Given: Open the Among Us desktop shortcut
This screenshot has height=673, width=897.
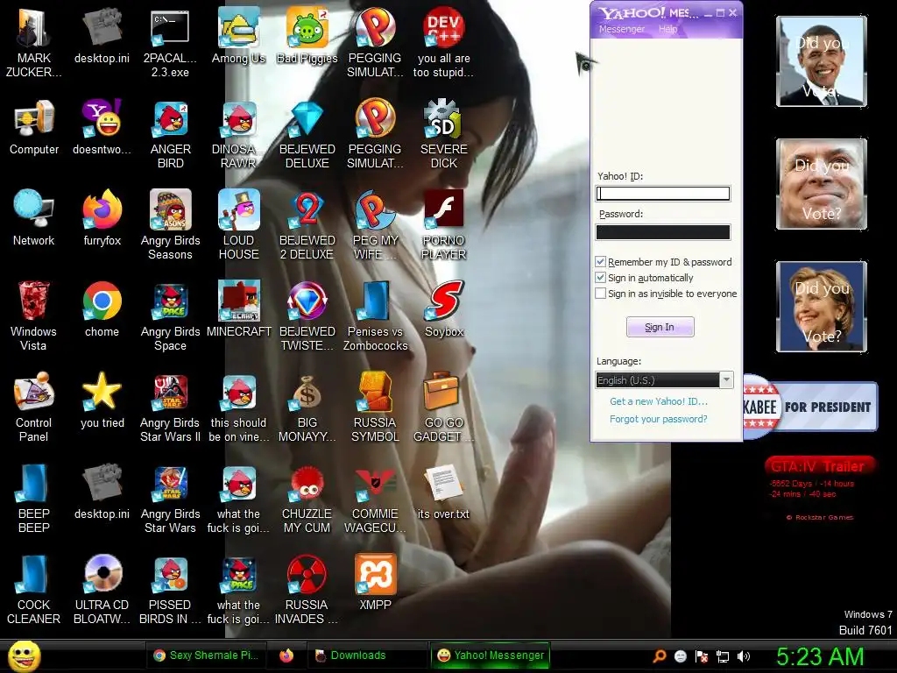Looking at the screenshot, I should coord(238,35).
